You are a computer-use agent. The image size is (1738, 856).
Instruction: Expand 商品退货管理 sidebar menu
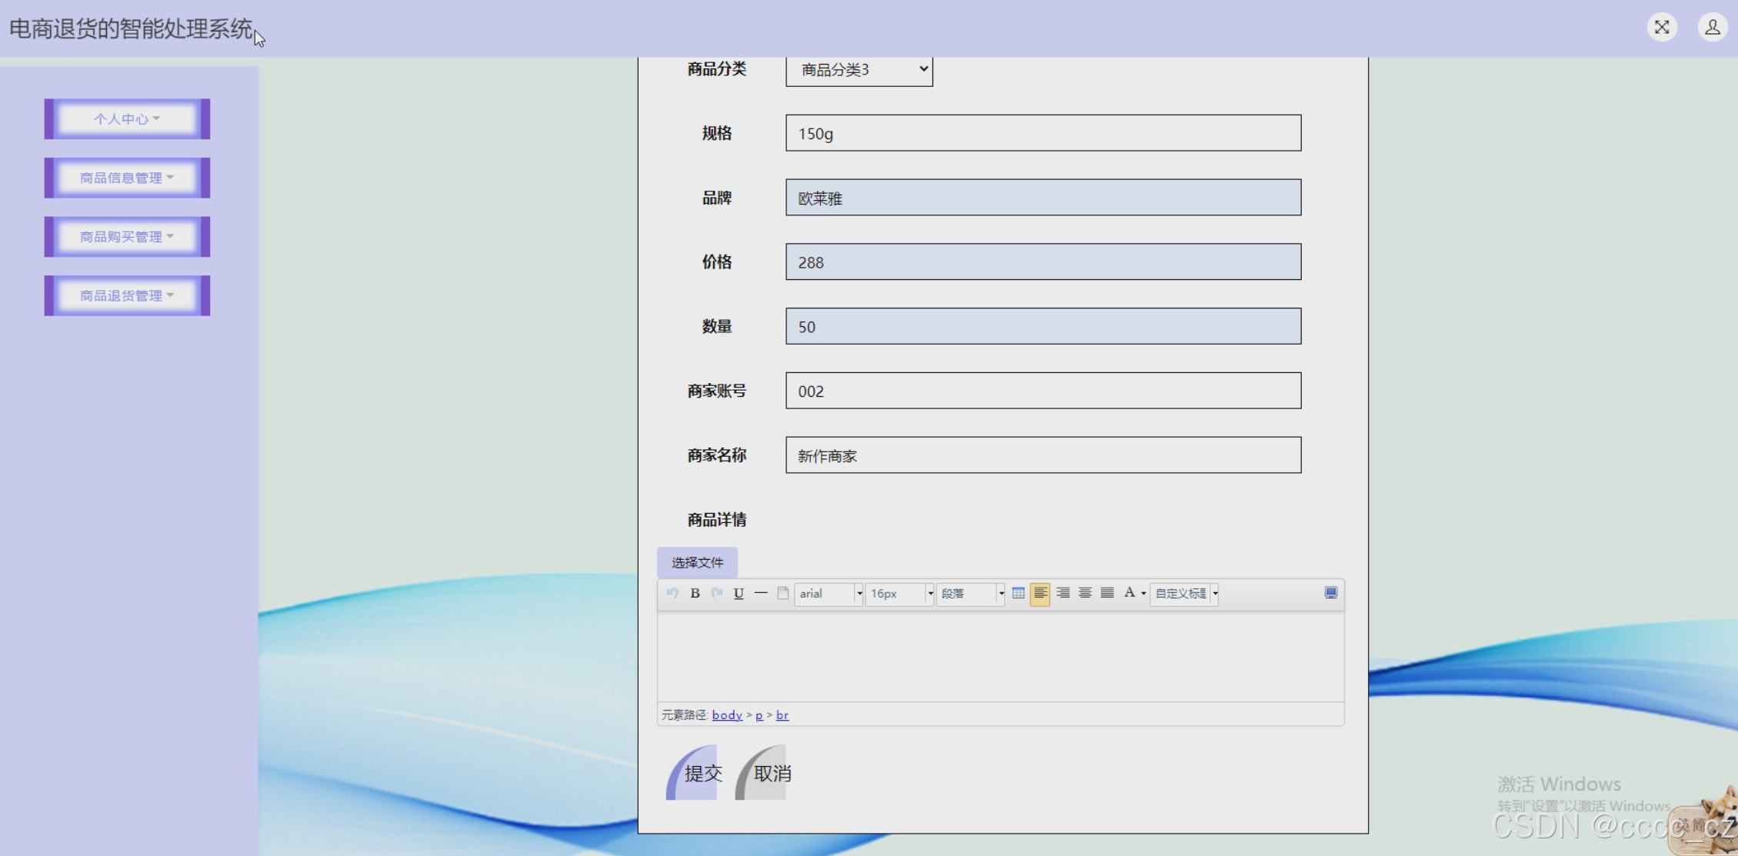click(x=127, y=295)
